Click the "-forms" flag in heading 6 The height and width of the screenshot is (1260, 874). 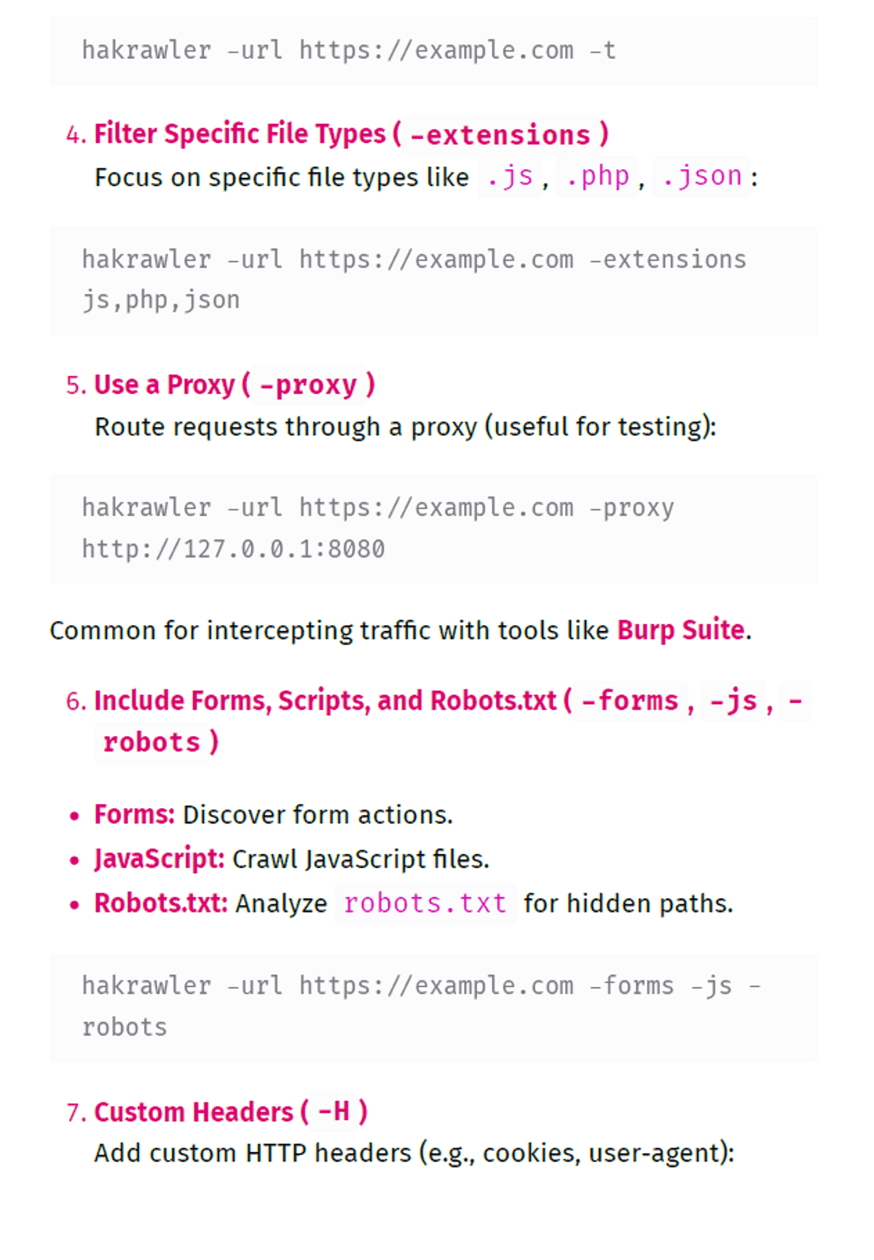tap(630, 701)
